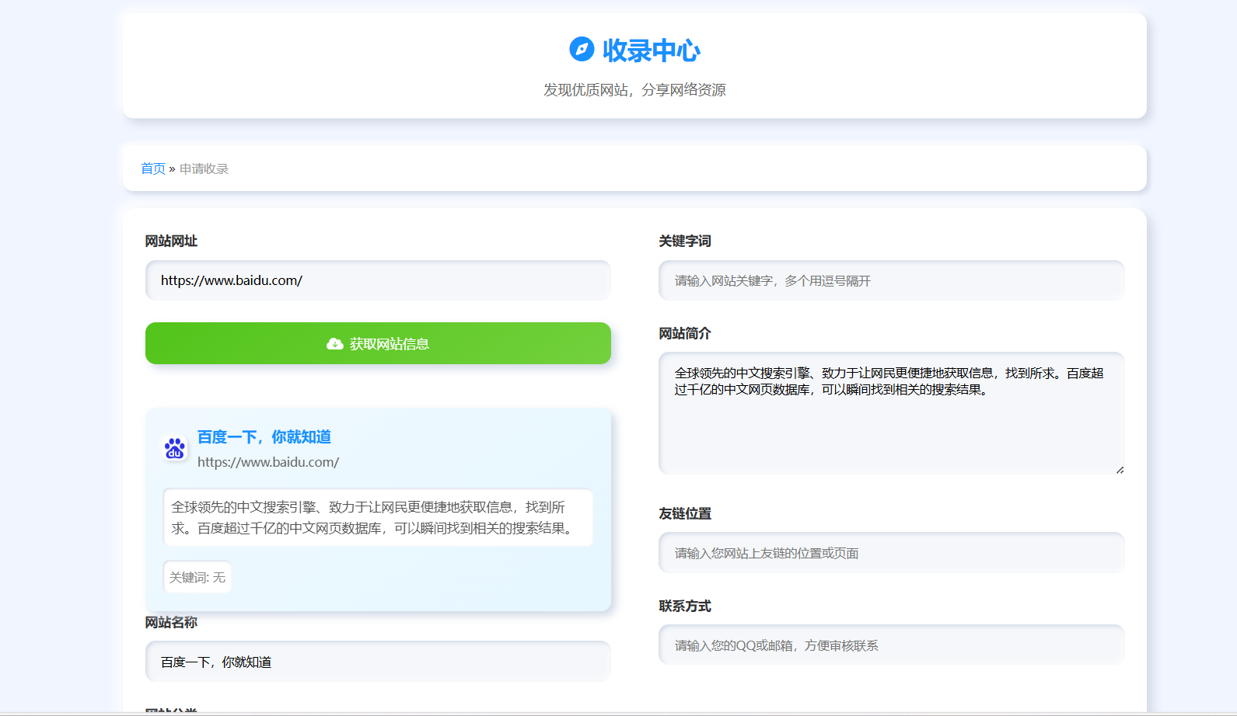Click the 网站简介 field label
The image size is (1237, 716).
tap(684, 333)
